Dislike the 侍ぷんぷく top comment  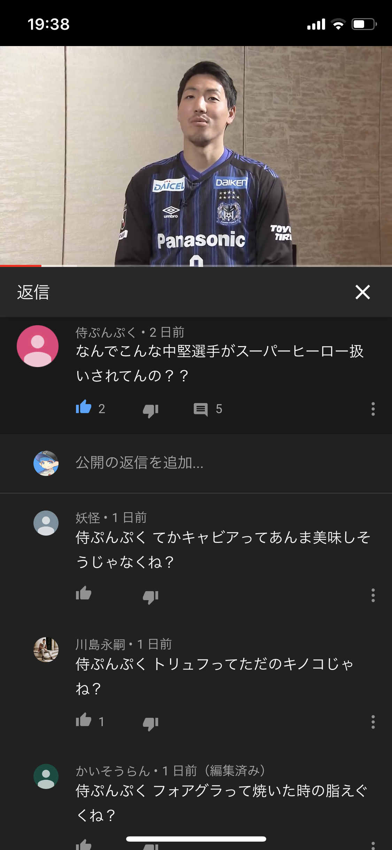tap(151, 410)
